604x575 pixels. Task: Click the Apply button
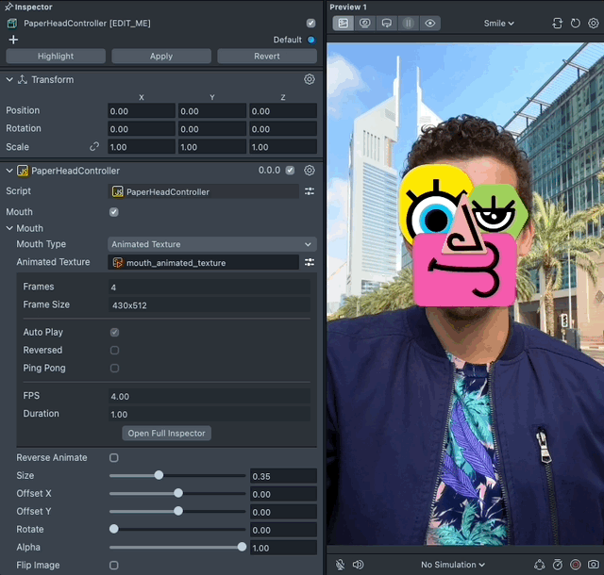click(x=161, y=57)
